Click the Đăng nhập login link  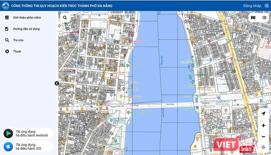[x=252, y=6]
